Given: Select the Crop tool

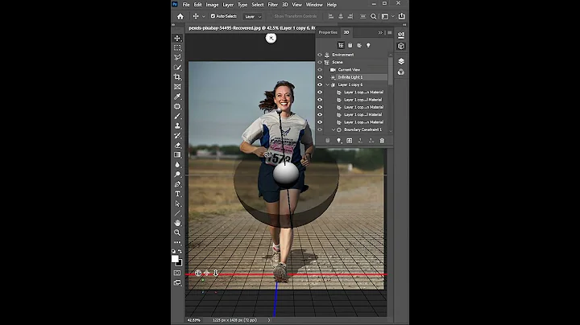Looking at the screenshot, I should coord(177,76).
